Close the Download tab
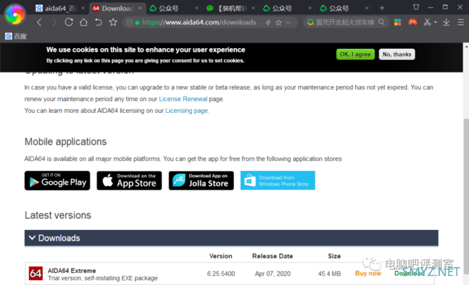This screenshot has height=285, width=469. (x=140, y=8)
